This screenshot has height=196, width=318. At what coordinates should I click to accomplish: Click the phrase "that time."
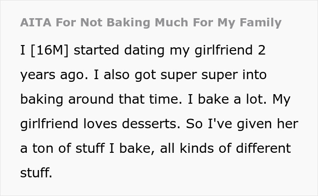point(150,99)
